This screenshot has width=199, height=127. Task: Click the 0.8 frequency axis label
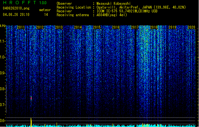tap(3, 89)
